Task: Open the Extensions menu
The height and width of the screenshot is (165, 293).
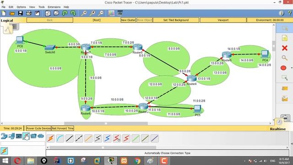Action: pos(54,7)
